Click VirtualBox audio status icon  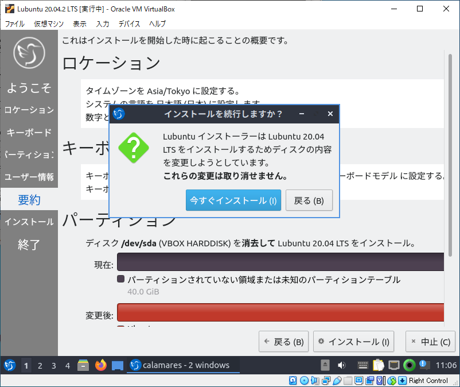click(x=315, y=381)
